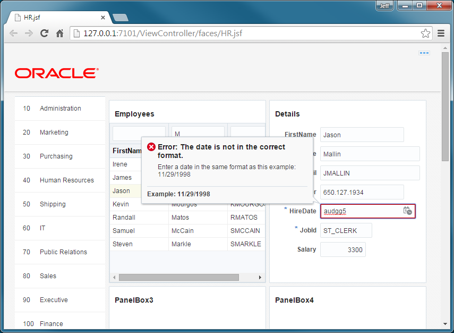This screenshot has height=333, width=454.
Task: Click the PanelBox3 heading
Action: pos(134,300)
